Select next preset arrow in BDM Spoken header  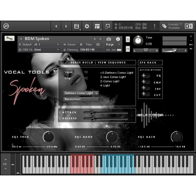[x=100, y=39]
